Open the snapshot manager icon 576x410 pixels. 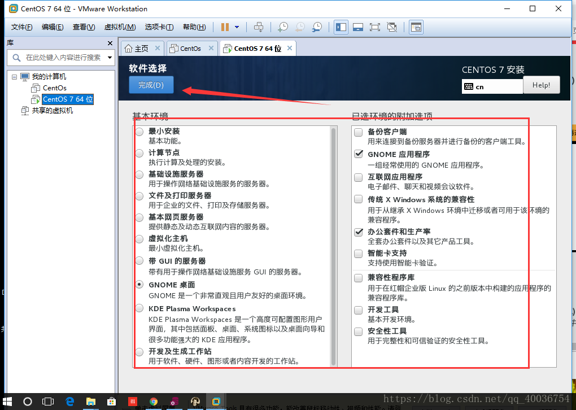click(317, 27)
